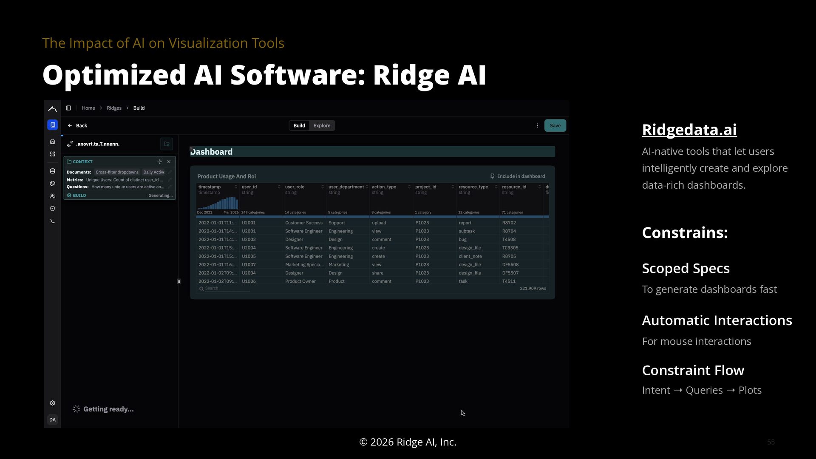816x459 pixels.
Task: Click the database icon in left sidebar
Action: (52, 171)
